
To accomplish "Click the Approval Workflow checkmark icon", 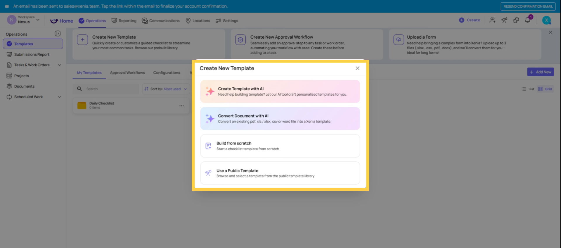I will tap(240, 39).
